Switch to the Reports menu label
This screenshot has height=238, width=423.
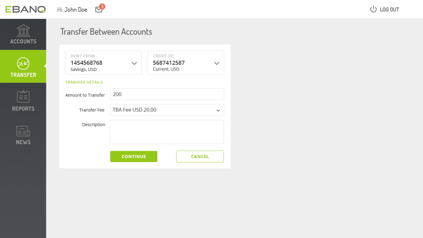point(23,109)
